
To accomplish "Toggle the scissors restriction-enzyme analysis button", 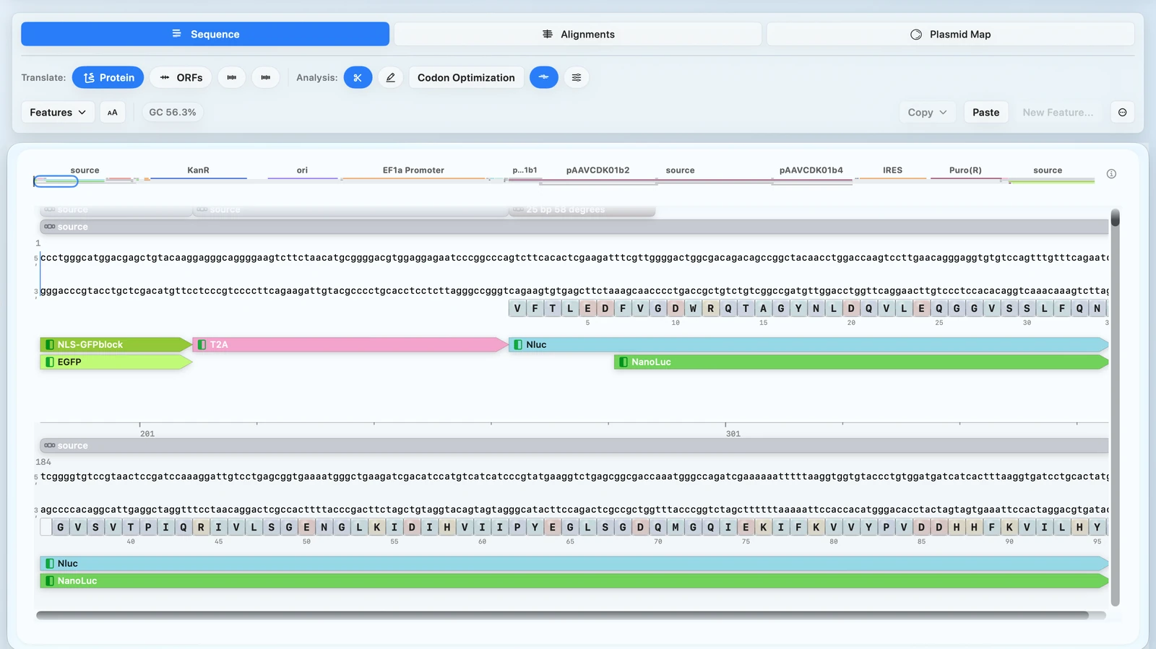I will (x=358, y=77).
